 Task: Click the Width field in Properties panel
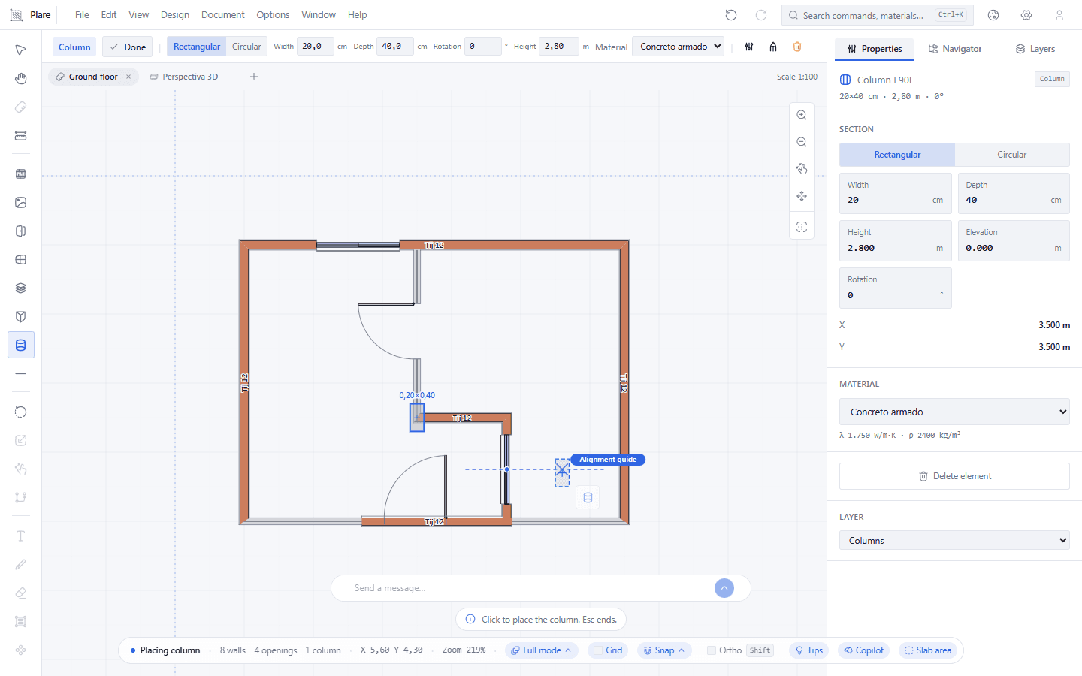(895, 193)
